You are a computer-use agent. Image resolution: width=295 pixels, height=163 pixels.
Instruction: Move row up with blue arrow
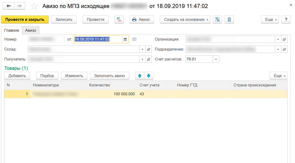pyautogui.click(x=140, y=76)
